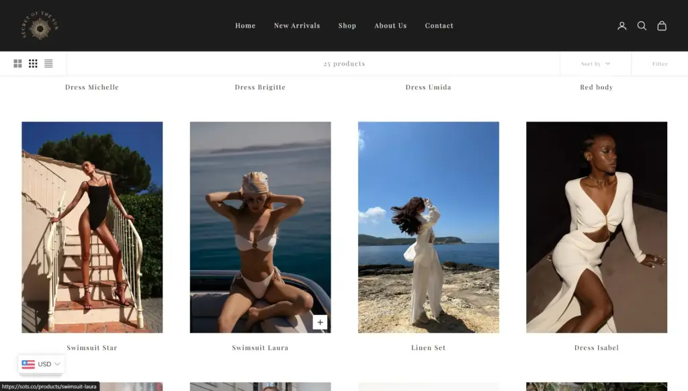Open the USD currency selector
This screenshot has width=688, height=391.
pyautogui.click(x=41, y=364)
